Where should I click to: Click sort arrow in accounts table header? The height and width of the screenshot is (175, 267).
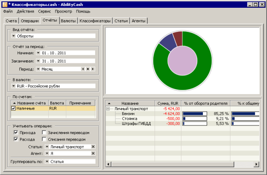(x=13, y=103)
